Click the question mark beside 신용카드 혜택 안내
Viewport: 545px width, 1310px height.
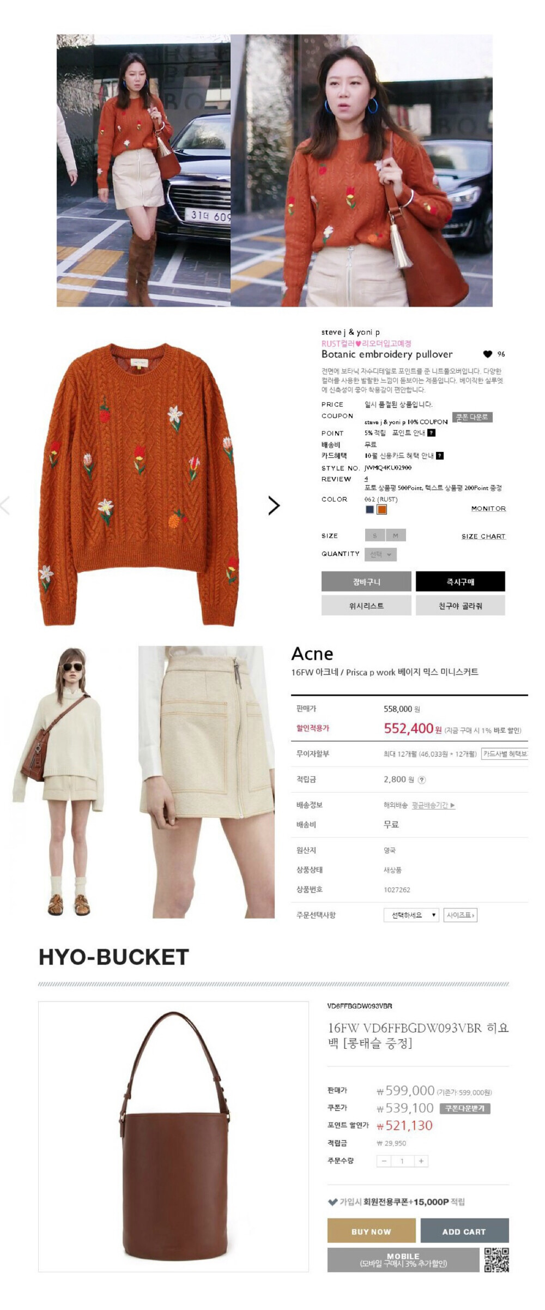(440, 456)
